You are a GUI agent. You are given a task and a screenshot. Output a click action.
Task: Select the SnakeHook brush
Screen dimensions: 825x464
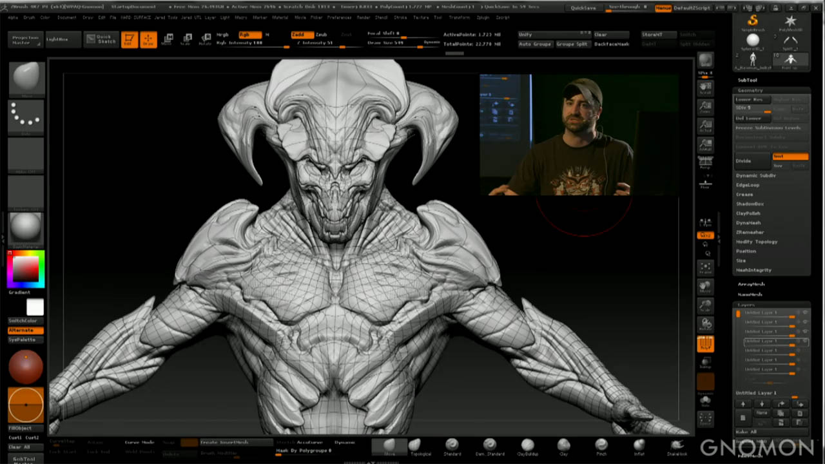click(x=677, y=447)
